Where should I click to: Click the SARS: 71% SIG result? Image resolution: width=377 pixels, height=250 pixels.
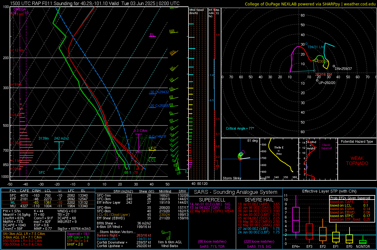coord(259,246)
